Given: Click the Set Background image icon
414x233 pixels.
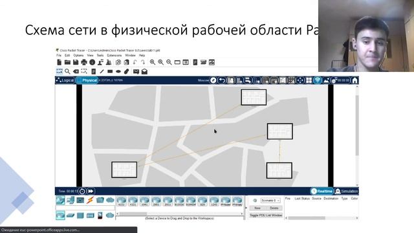Looking at the screenshot, I should 326,80.
